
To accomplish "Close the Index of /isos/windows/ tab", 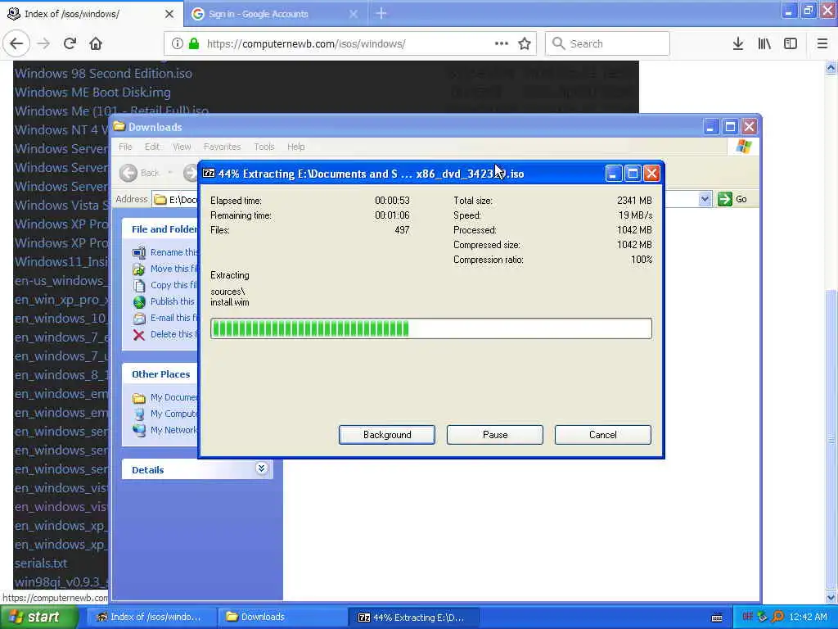I will click(x=169, y=14).
